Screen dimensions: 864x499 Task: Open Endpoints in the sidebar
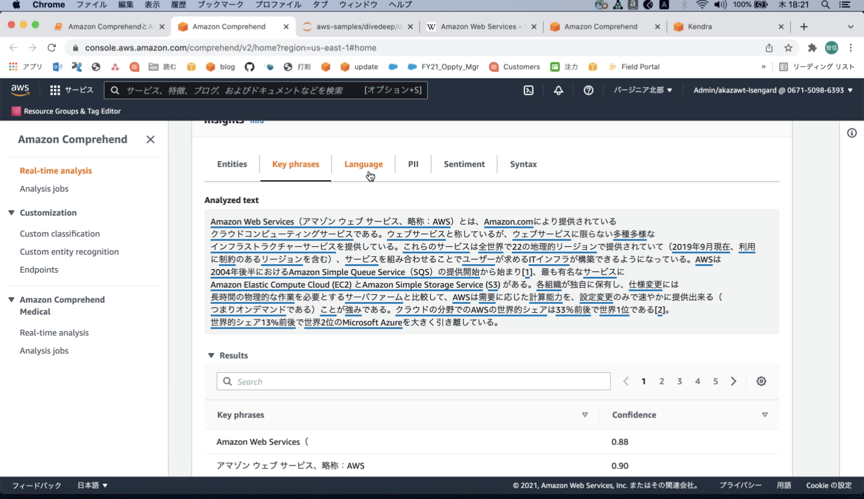point(39,270)
